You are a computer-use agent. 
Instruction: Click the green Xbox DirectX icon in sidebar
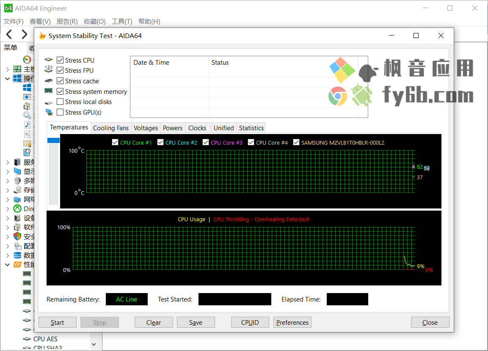17,208
